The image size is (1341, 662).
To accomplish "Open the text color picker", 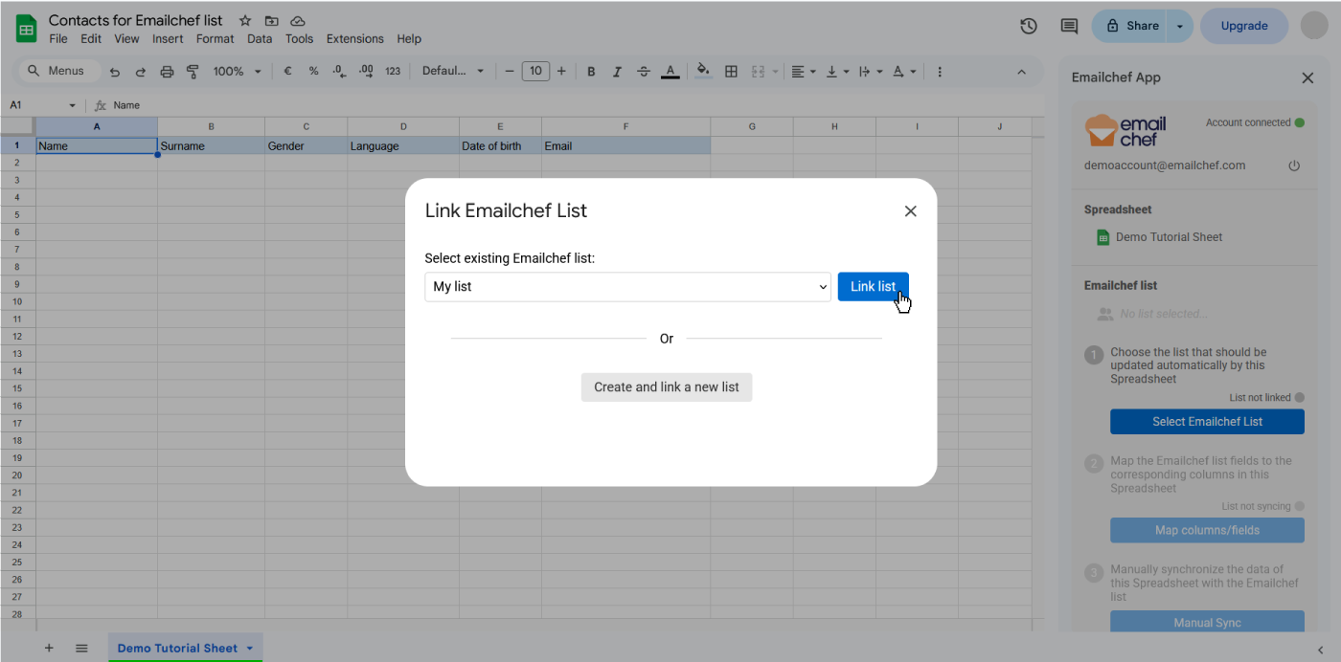I will coord(670,72).
